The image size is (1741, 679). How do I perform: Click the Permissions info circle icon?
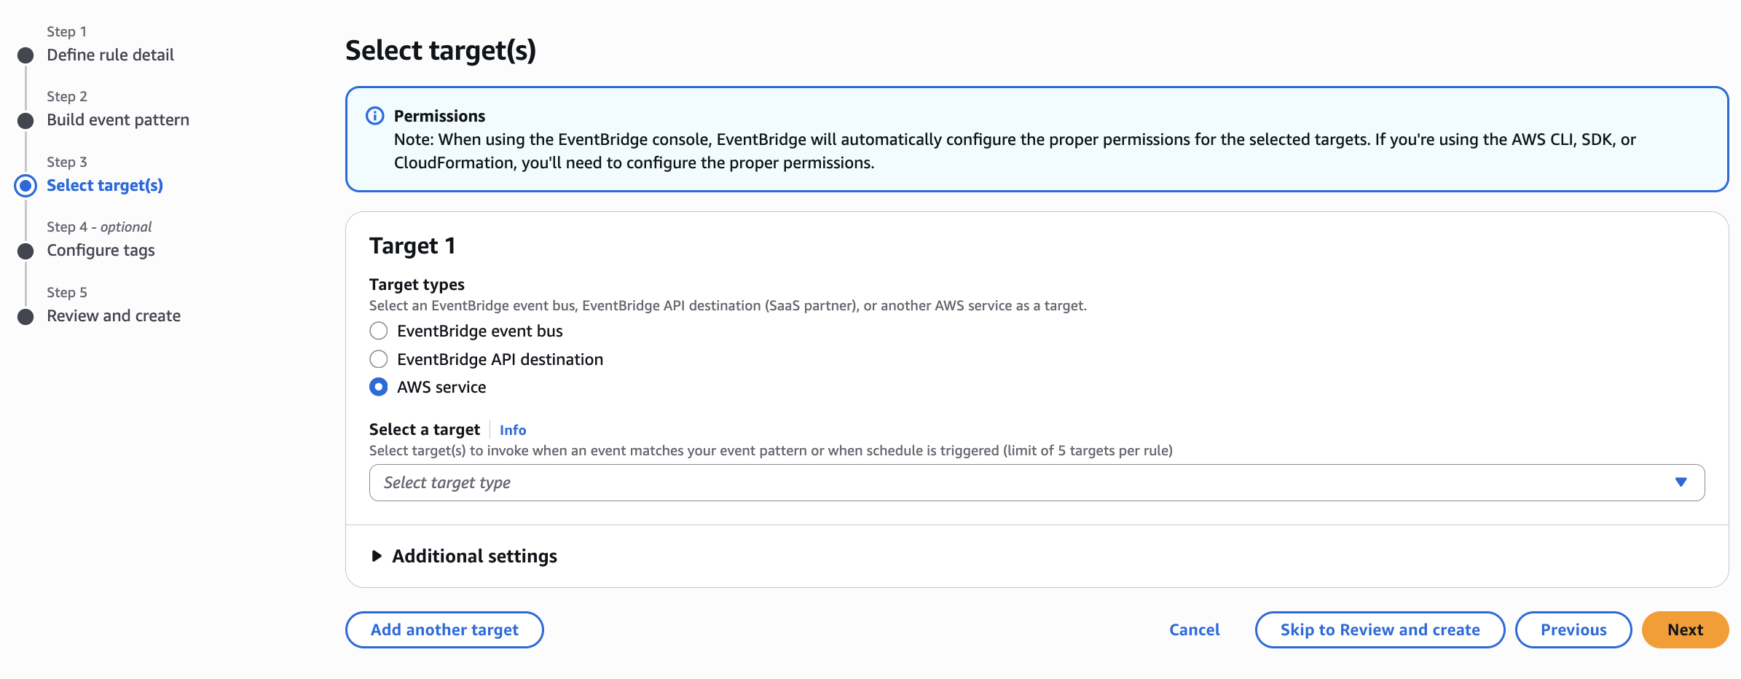coord(374,116)
